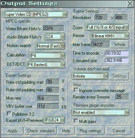Screen dimensions: 135x138
Task: Open Plug settings
Action: [x=90, y=131]
